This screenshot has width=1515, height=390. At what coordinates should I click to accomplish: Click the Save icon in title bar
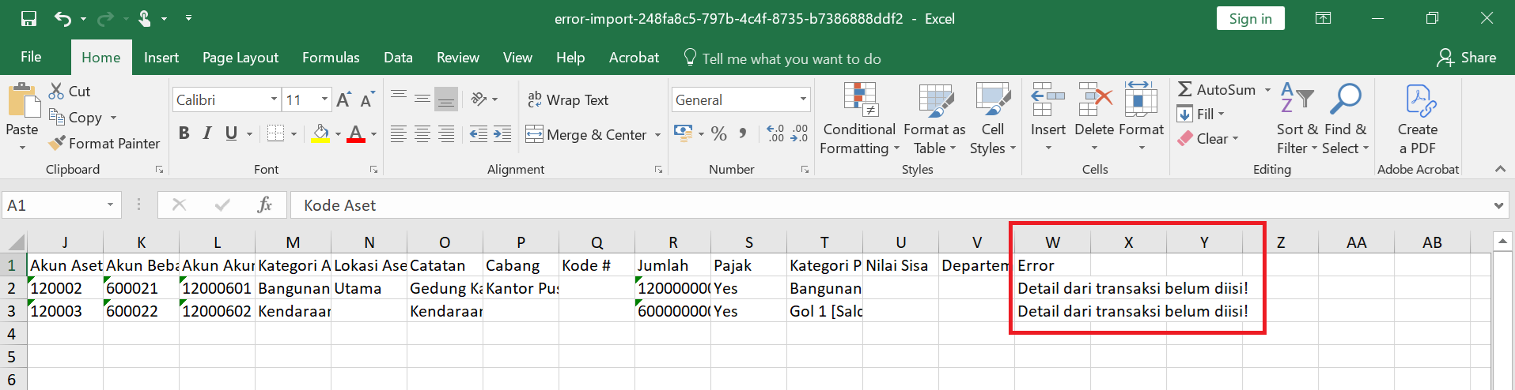tap(28, 18)
